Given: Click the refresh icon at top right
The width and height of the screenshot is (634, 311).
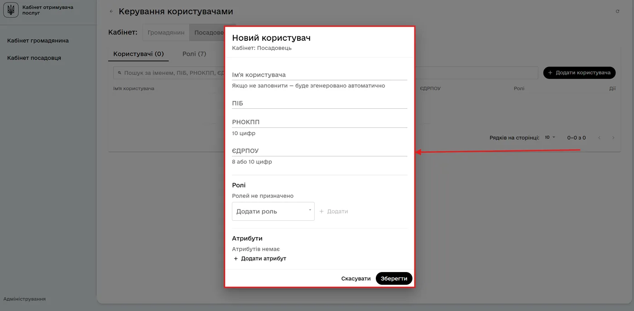Looking at the screenshot, I should tap(617, 11).
